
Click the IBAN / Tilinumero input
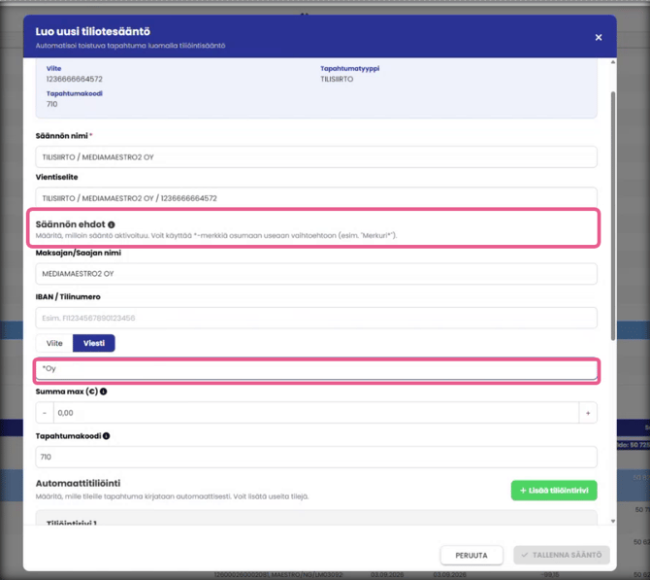pyautogui.click(x=316, y=318)
